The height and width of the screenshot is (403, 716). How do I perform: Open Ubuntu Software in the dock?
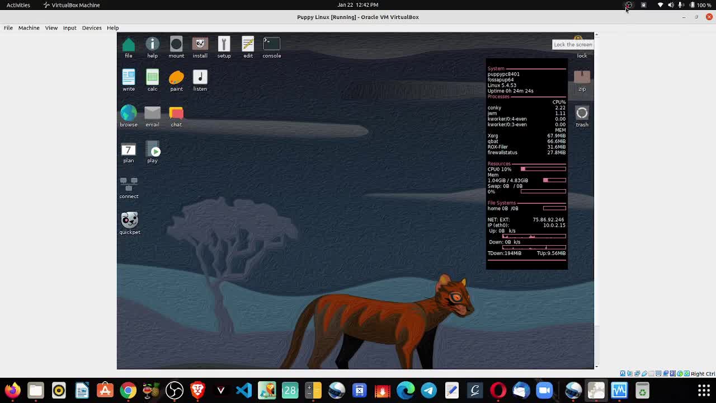(x=105, y=390)
